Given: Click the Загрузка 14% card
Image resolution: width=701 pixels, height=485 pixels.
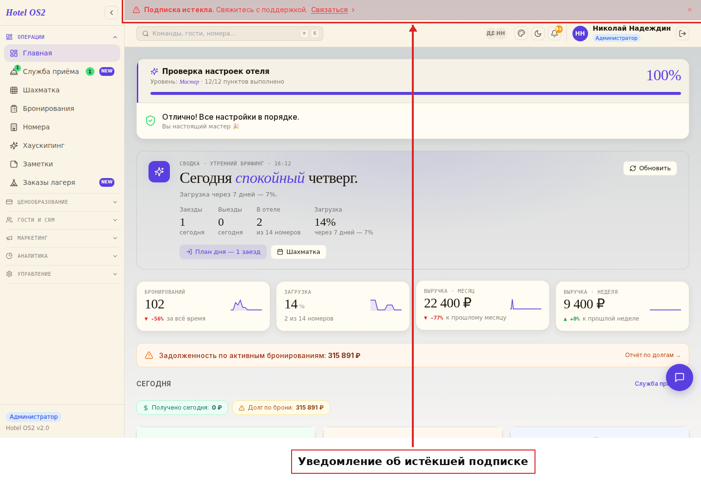Looking at the screenshot, I should [x=343, y=306].
